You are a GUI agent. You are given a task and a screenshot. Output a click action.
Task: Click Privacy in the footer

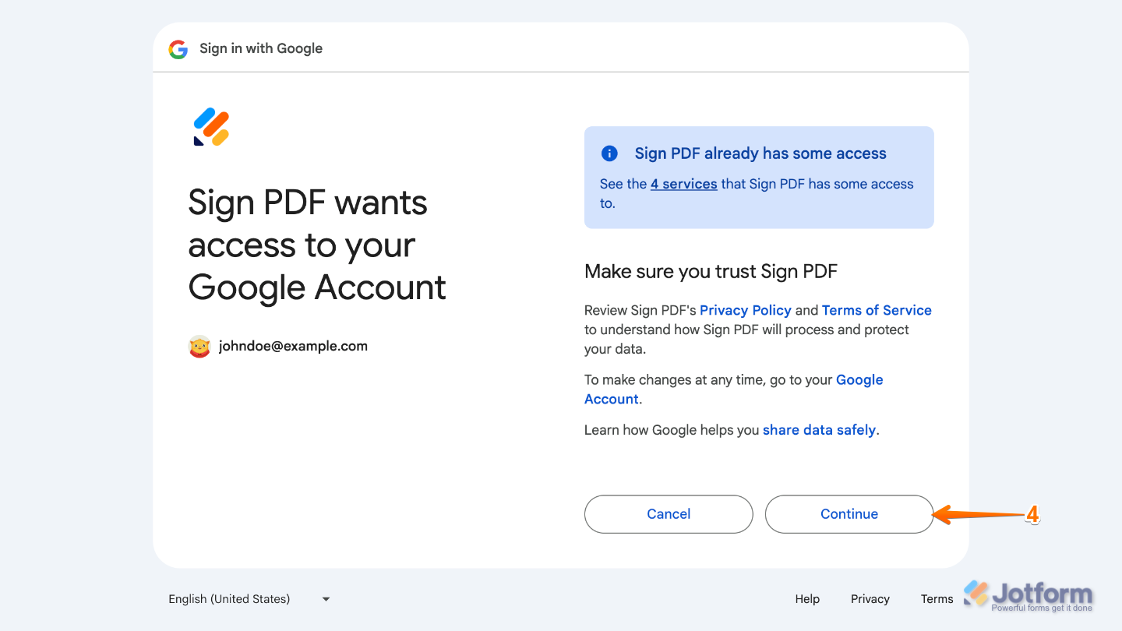[x=870, y=599]
